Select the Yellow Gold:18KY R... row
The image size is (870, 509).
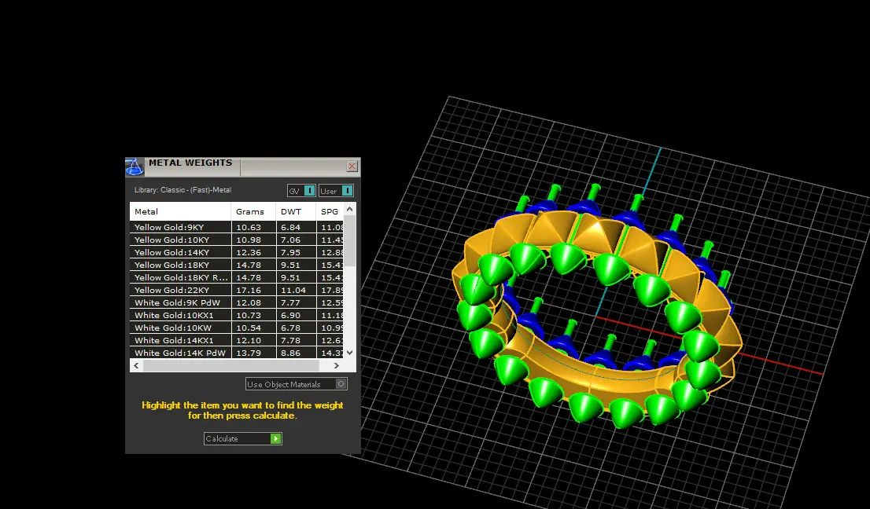pyautogui.click(x=236, y=277)
